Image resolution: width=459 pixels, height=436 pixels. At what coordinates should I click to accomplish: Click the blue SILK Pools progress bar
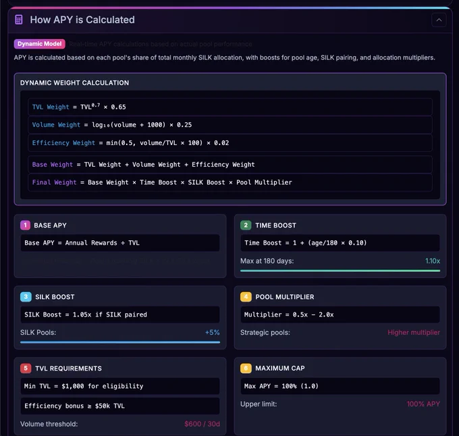(x=120, y=342)
